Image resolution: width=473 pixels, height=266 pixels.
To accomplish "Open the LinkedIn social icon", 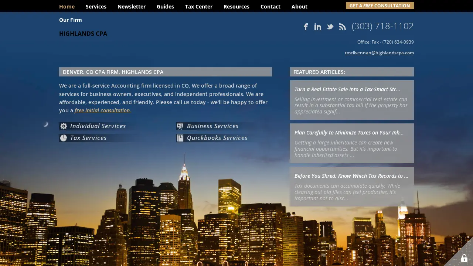I will [318, 27].
